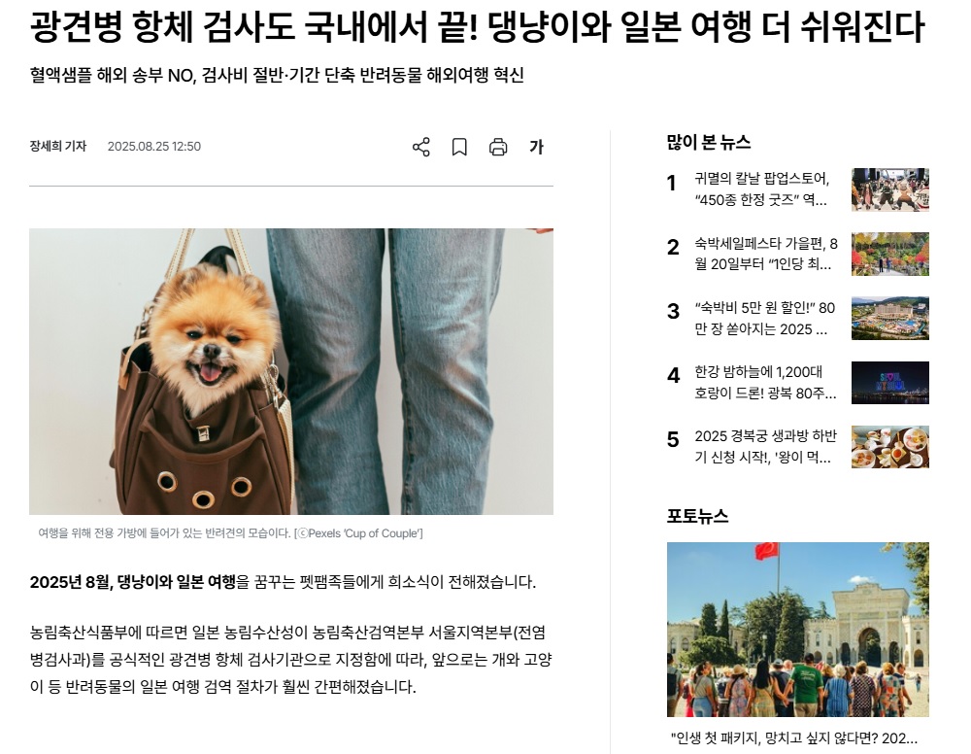Open the '숙박비 5만 원 할인' news link
Image resolution: width=971 pixels, height=754 pixels.
click(x=764, y=318)
